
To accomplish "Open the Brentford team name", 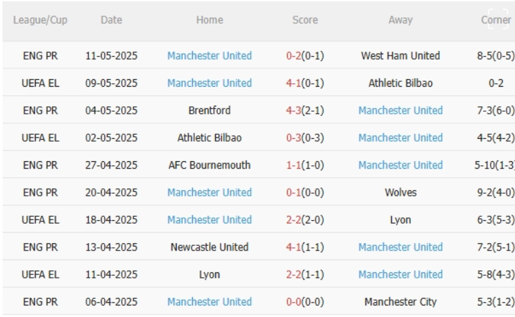I will pyautogui.click(x=210, y=110).
